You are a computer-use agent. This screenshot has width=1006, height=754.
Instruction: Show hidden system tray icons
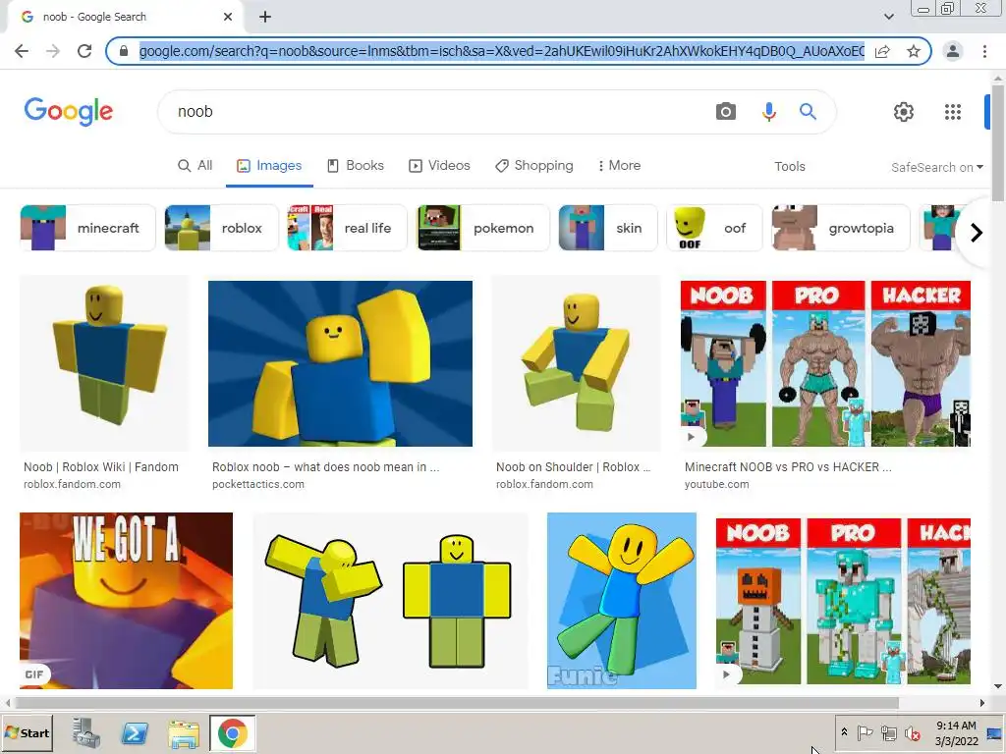click(844, 732)
